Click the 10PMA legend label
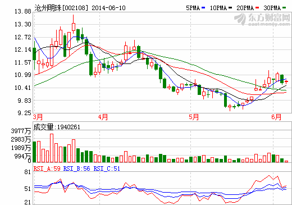Image resolution: width=292 pixels, height=205 pixels. click(x=218, y=8)
